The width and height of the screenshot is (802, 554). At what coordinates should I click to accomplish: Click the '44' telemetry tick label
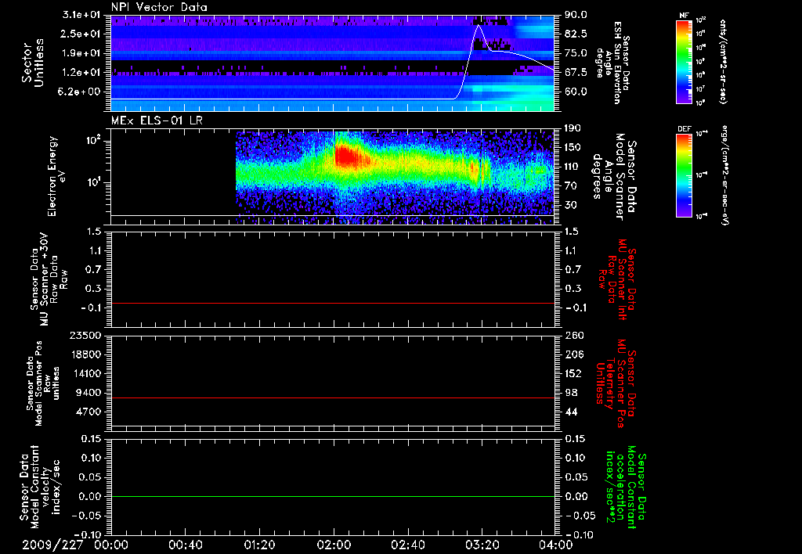click(570, 412)
